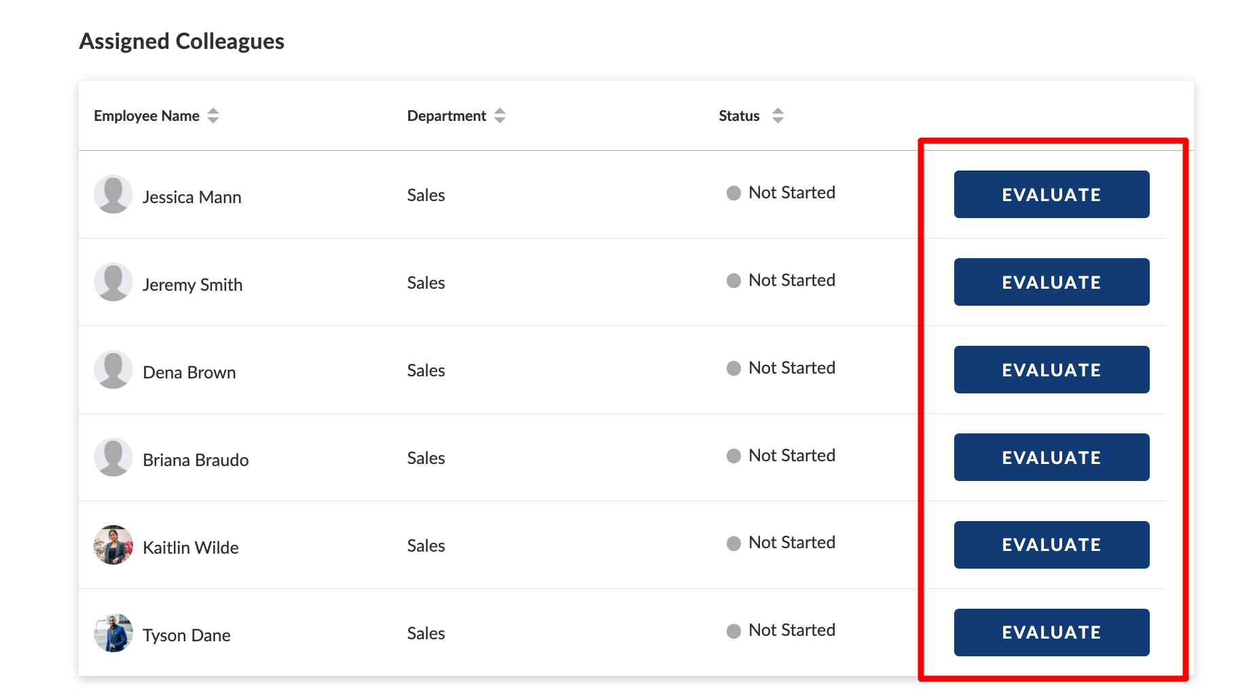
Task: Select the name Kaitlin Wilde
Action: pos(191,548)
